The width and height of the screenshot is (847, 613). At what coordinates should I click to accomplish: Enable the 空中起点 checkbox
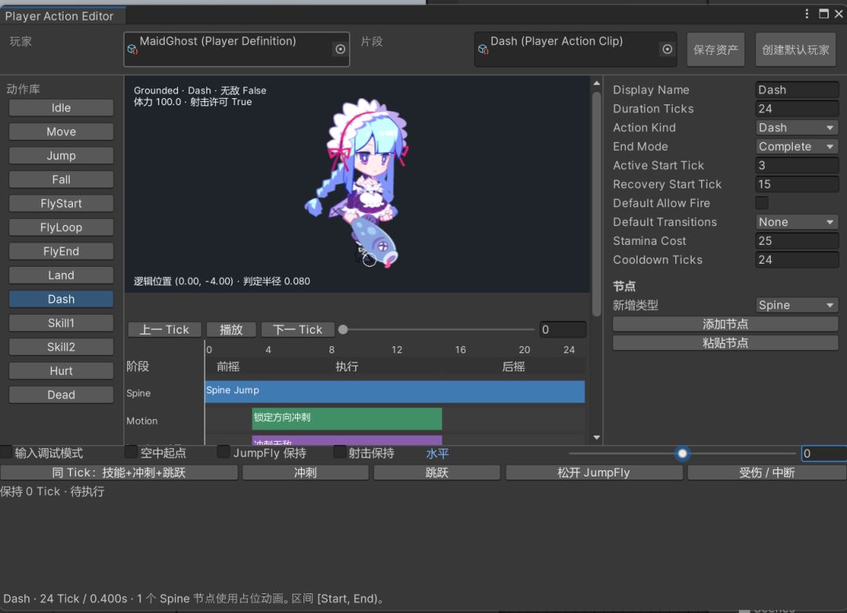point(131,452)
